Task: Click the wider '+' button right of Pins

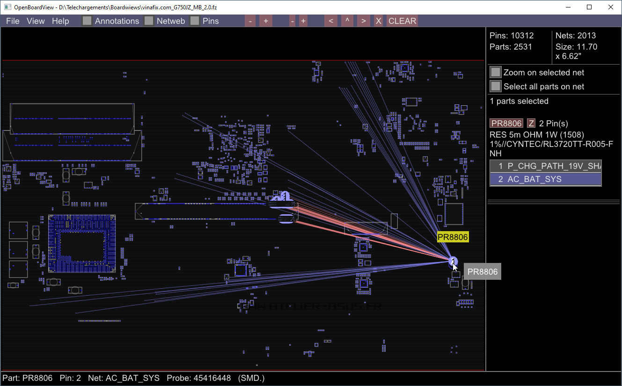Action: point(265,21)
